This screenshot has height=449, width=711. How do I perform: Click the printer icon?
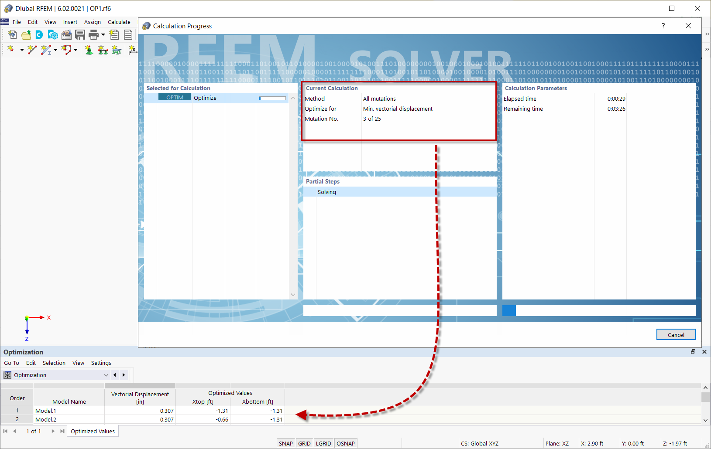click(93, 35)
